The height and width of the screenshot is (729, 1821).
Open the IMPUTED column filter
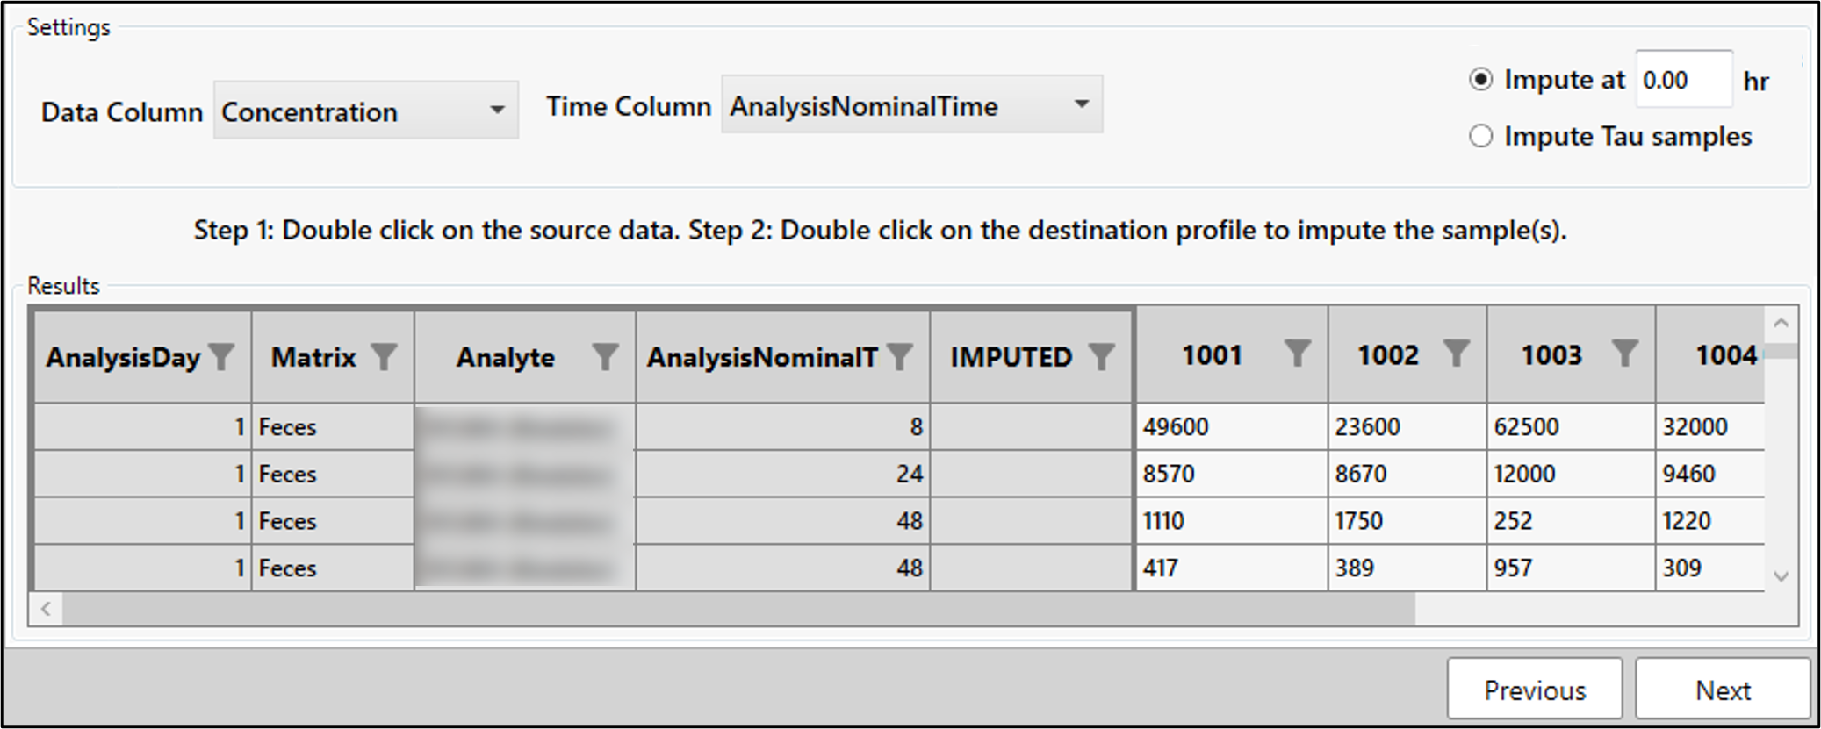tap(1101, 357)
